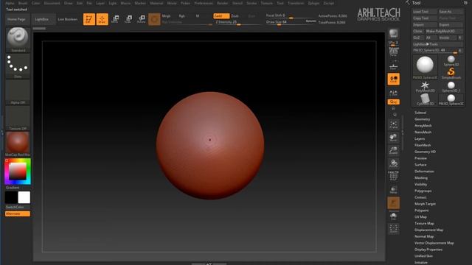Screen dimensions: 472x265
Task: Expand the Subtool palette section
Action: click(420, 113)
